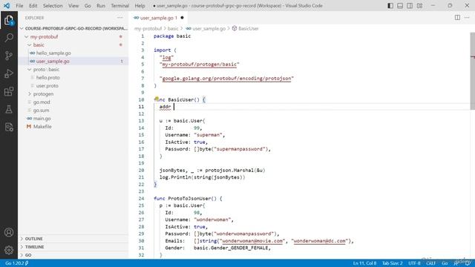Open the Selection menu
Image resolution: width=475 pixels, height=267 pixels.
(53, 6)
